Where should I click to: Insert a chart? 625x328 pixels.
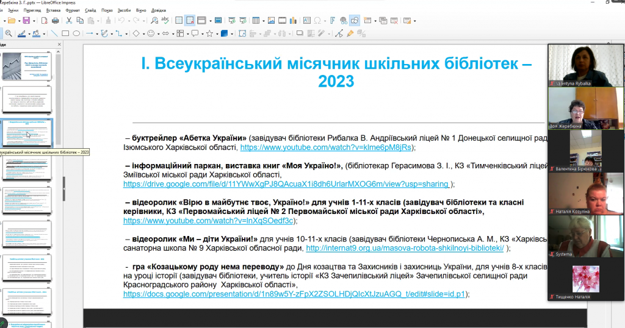[293, 21]
